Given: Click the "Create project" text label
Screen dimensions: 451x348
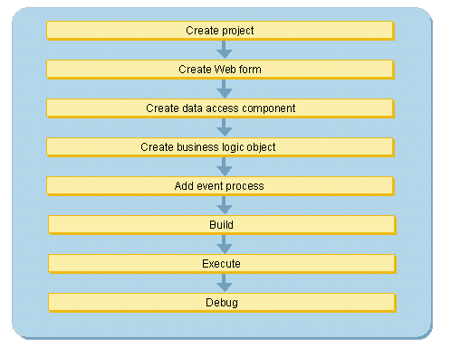Looking at the screenshot, I should (220, 31).
